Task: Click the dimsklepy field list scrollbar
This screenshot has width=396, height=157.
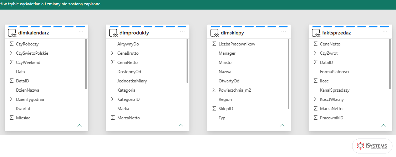Action: tap(289, 74)
